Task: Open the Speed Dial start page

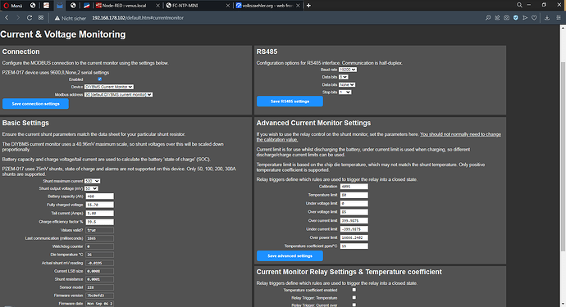Action: click(x=41, y=18)
